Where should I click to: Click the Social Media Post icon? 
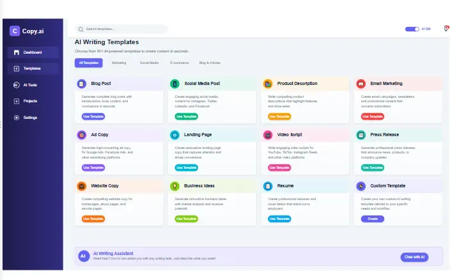click(174, 84)
